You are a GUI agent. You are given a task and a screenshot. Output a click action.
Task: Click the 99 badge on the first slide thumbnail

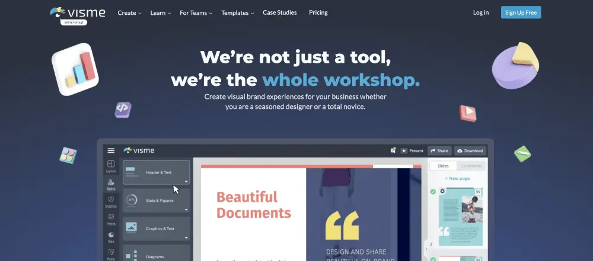pyautogui.click(x=478, y=192)
